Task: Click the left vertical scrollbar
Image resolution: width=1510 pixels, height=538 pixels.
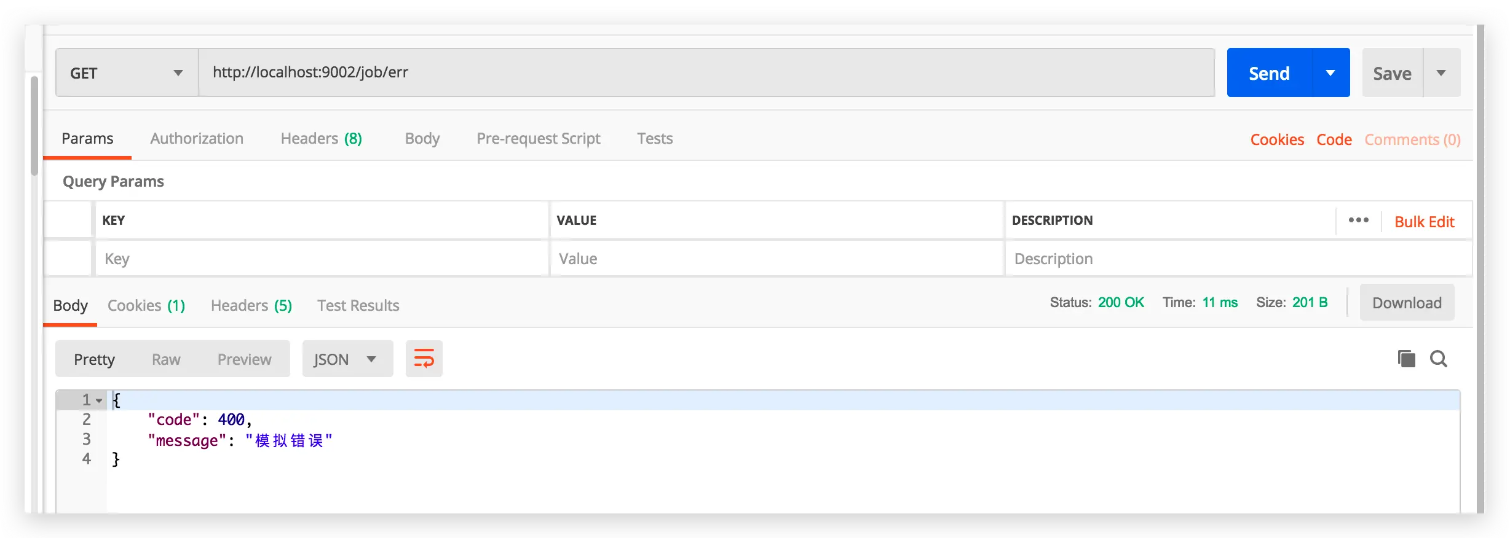Action: click(x=34, y=126)
